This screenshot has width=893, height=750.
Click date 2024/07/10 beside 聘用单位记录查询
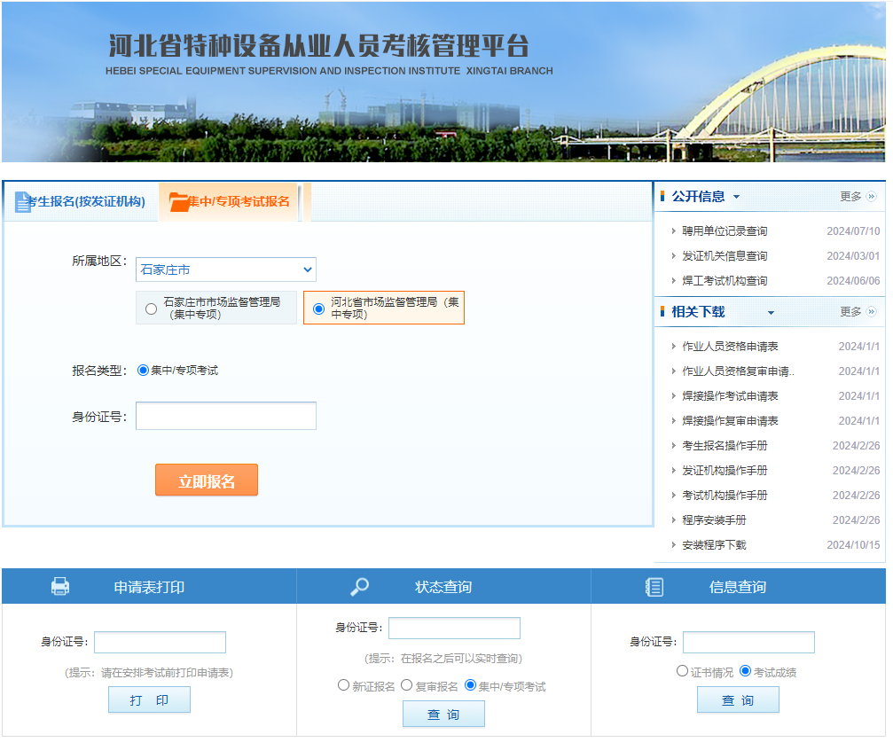coord(853,231)
